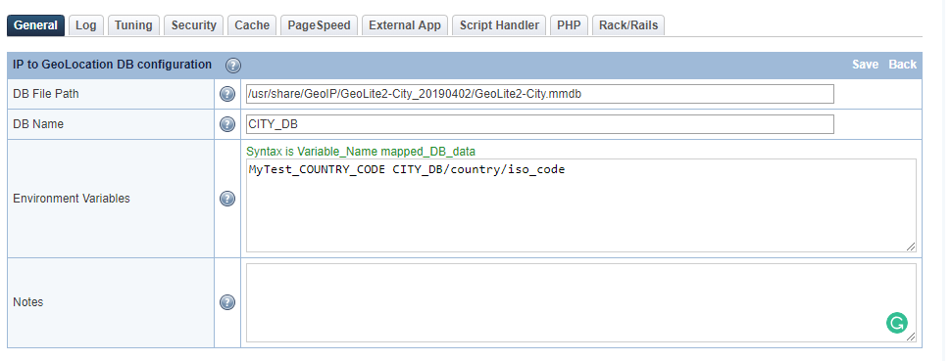The image size is (951, 361).
Task: Open help for DB File Path
Action: [x=226, y=94]
